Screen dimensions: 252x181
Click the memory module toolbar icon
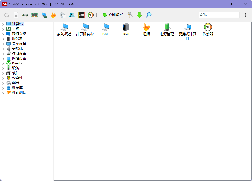click(34, 15)
